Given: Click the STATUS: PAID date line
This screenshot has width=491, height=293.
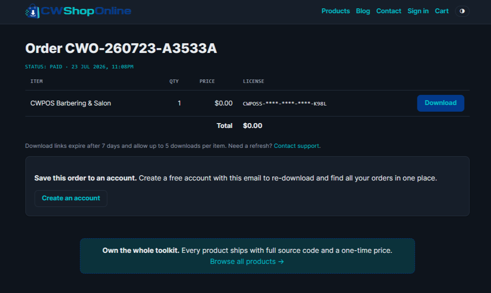Looking at the screenshot, I should point(79,67).
